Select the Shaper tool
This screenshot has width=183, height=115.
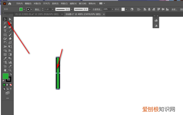[5, 39]
